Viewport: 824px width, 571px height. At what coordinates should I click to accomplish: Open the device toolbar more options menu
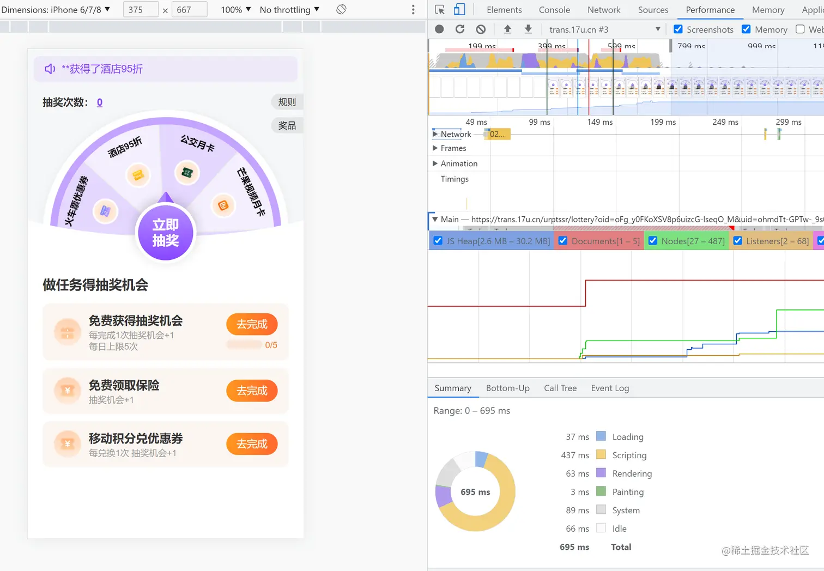pos(413,9)
